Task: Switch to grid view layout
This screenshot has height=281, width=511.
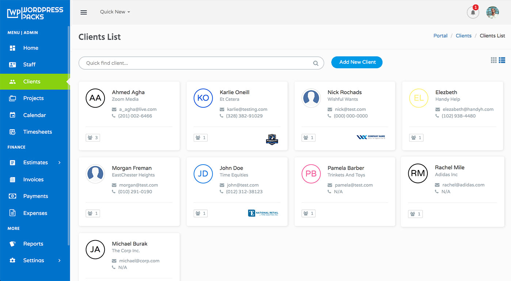Action: point(493,60)
